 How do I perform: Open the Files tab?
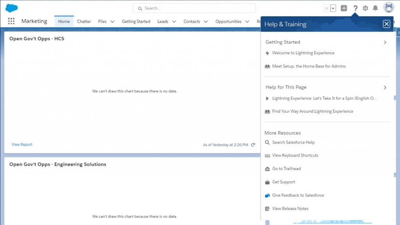102,21
